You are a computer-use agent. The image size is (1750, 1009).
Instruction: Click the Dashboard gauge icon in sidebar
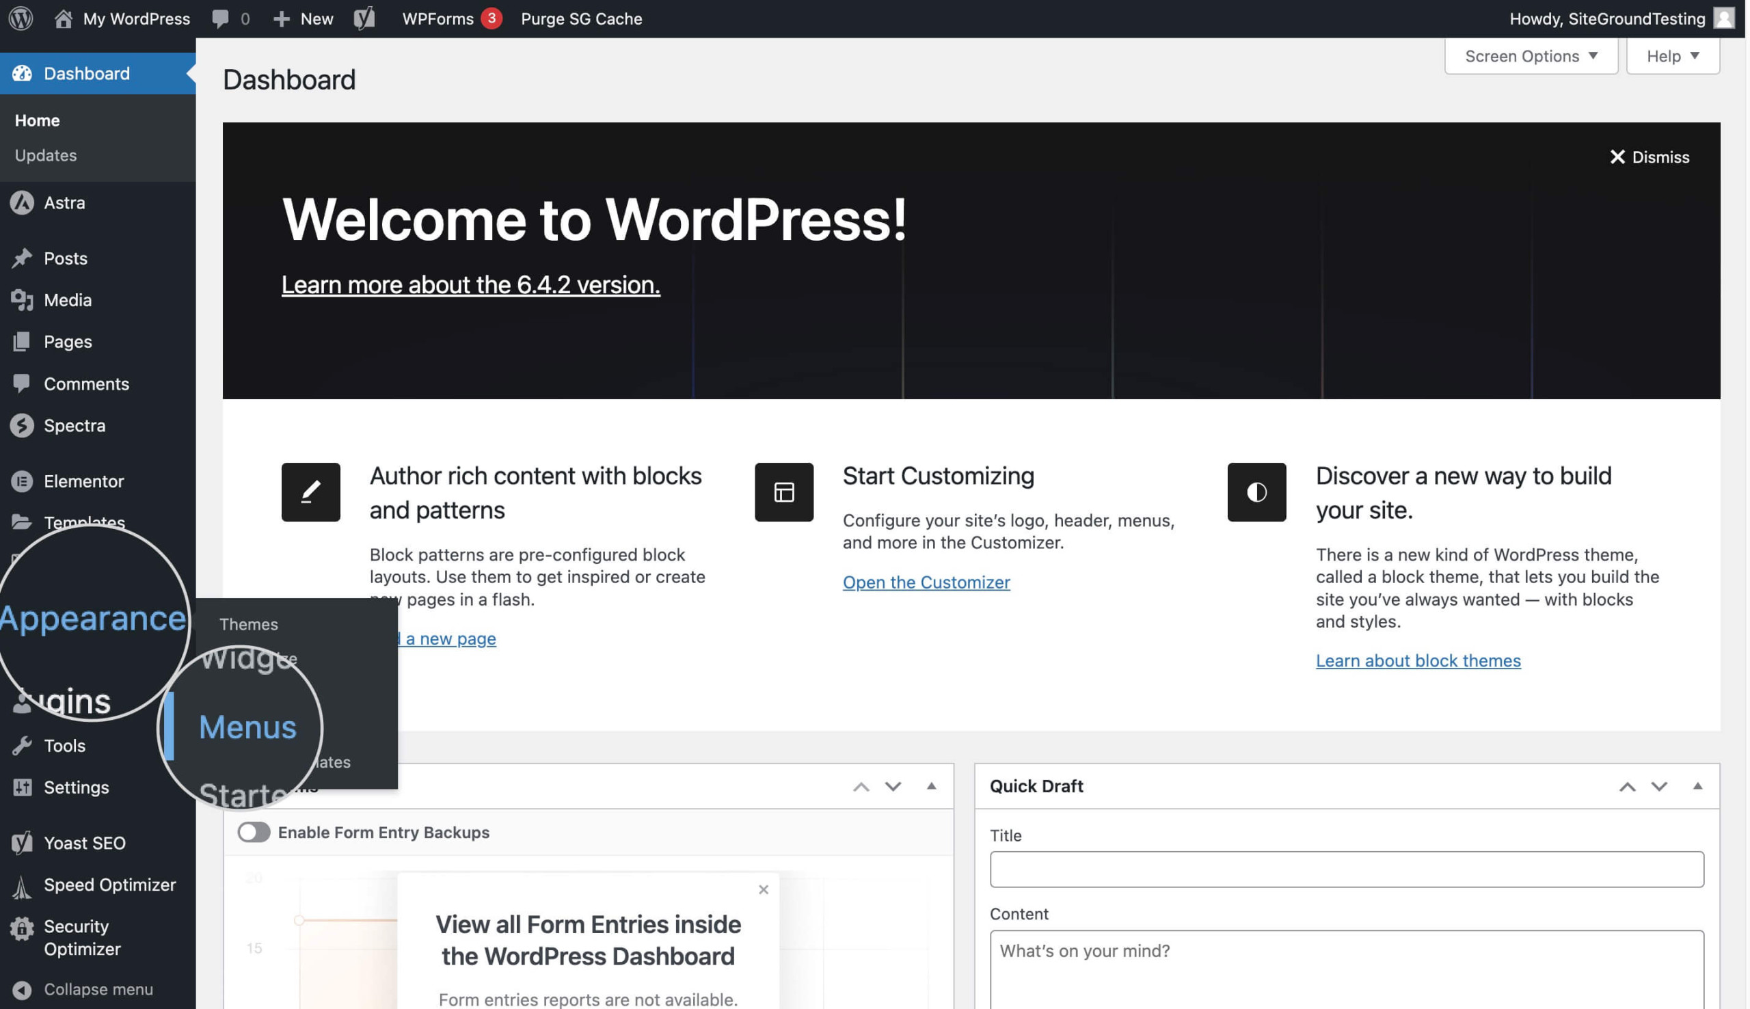22,73
